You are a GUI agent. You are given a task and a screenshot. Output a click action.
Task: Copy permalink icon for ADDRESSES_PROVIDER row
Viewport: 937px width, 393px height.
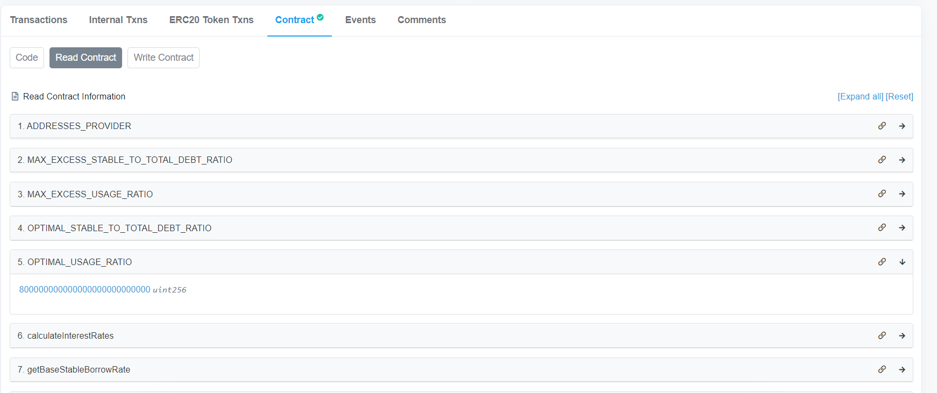pyautogui.click(x=882, y=126)
